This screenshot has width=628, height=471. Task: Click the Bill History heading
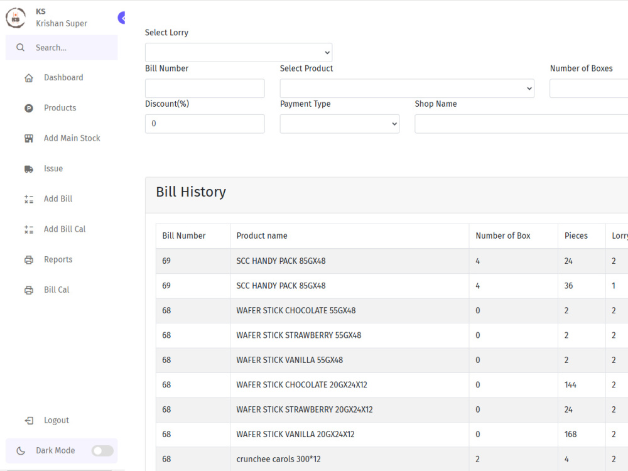(x=191, y=192)
